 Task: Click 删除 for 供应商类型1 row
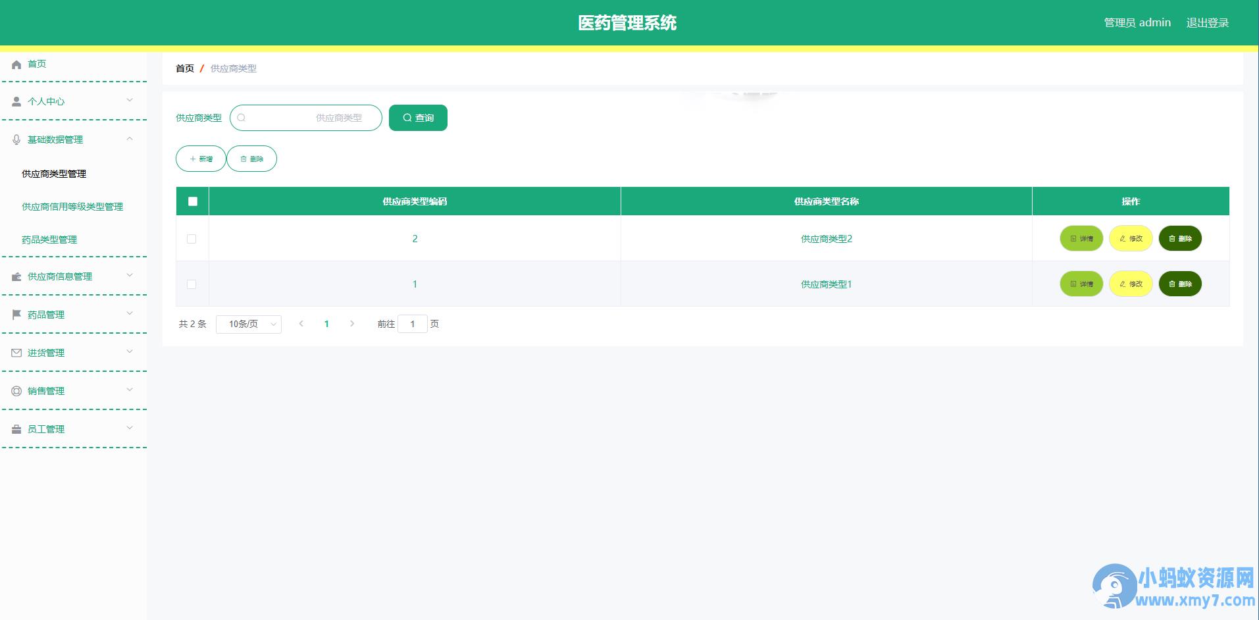[1180, 284]
